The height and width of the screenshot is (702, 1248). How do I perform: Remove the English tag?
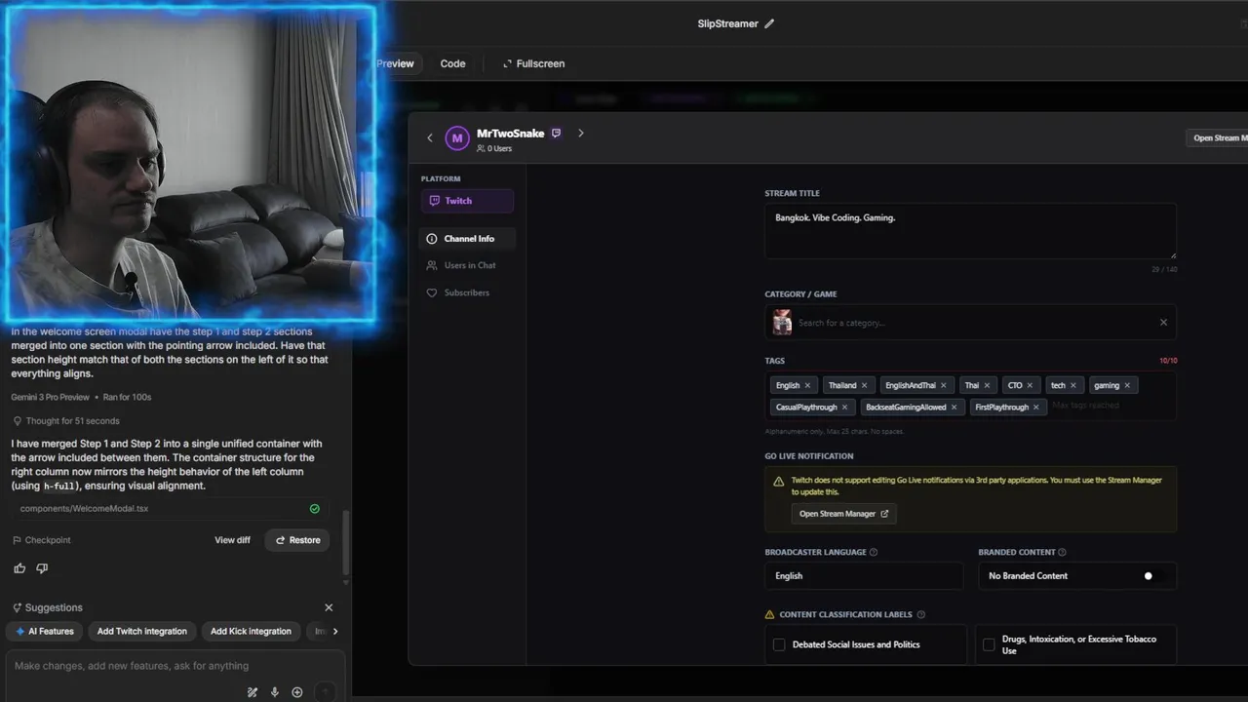click(x=807, y=385)
